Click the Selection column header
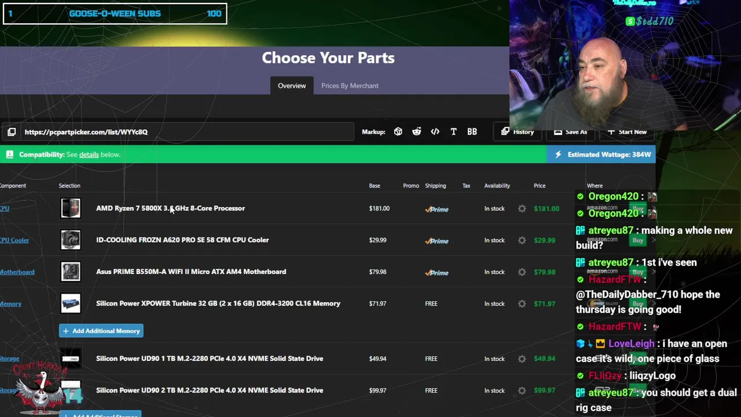This screenshot has width=741, height=417. [69, 186]
